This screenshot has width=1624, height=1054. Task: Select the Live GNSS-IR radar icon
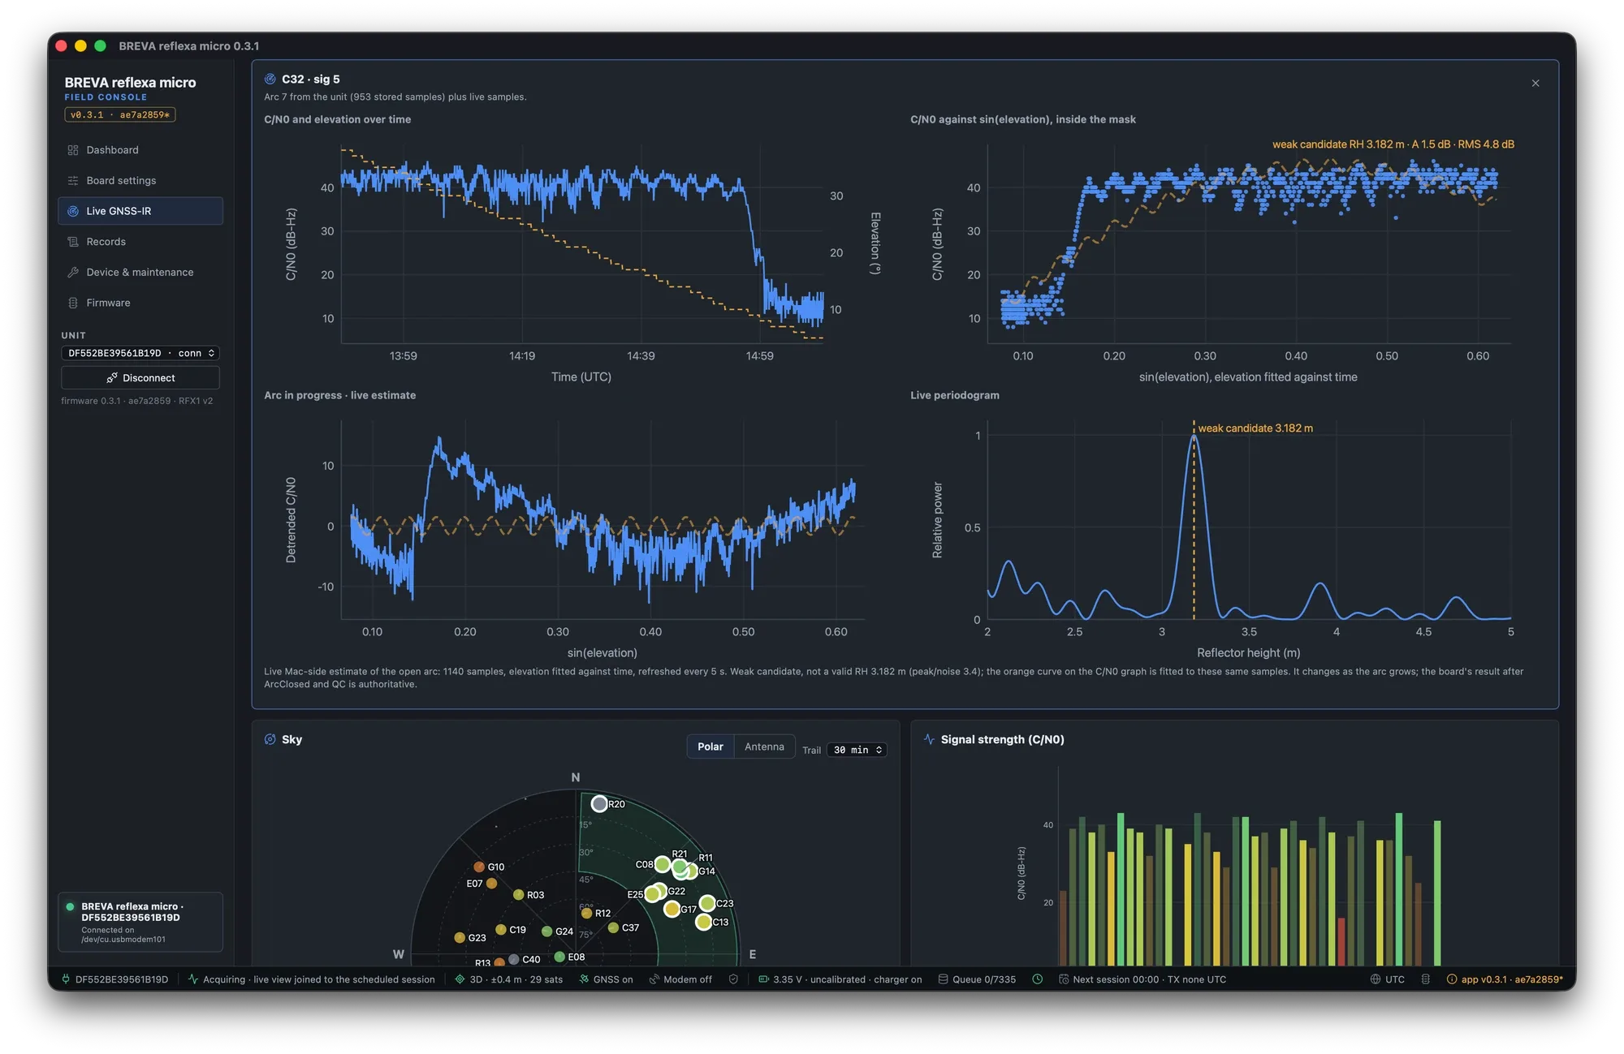[x=73, y=211]
